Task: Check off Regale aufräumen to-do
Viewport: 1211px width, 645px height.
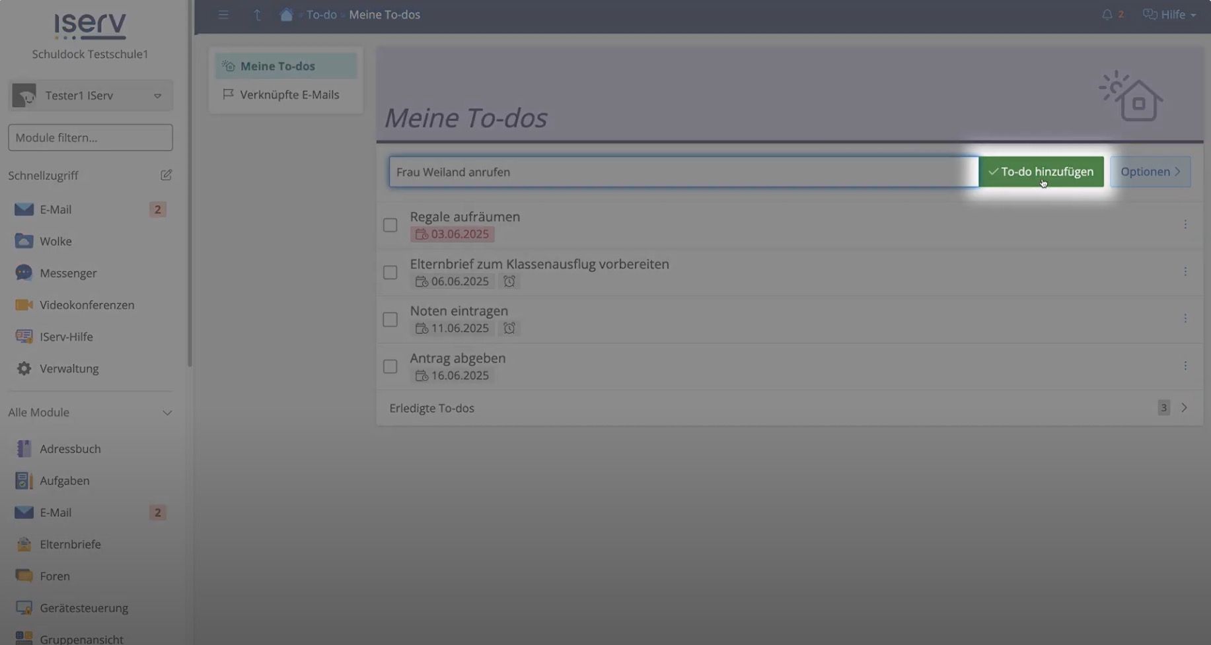Action: 390,225
